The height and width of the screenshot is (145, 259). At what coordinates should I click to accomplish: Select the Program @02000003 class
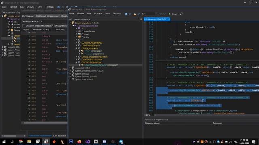pos(94,54)
